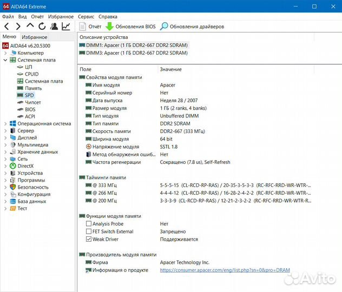Open Обновления драйверов search icon
342x292 pixels.
[164, 26]
